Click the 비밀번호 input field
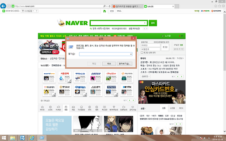Image resolution: width=226 pixels, height=141 pixels. [151, 49]
